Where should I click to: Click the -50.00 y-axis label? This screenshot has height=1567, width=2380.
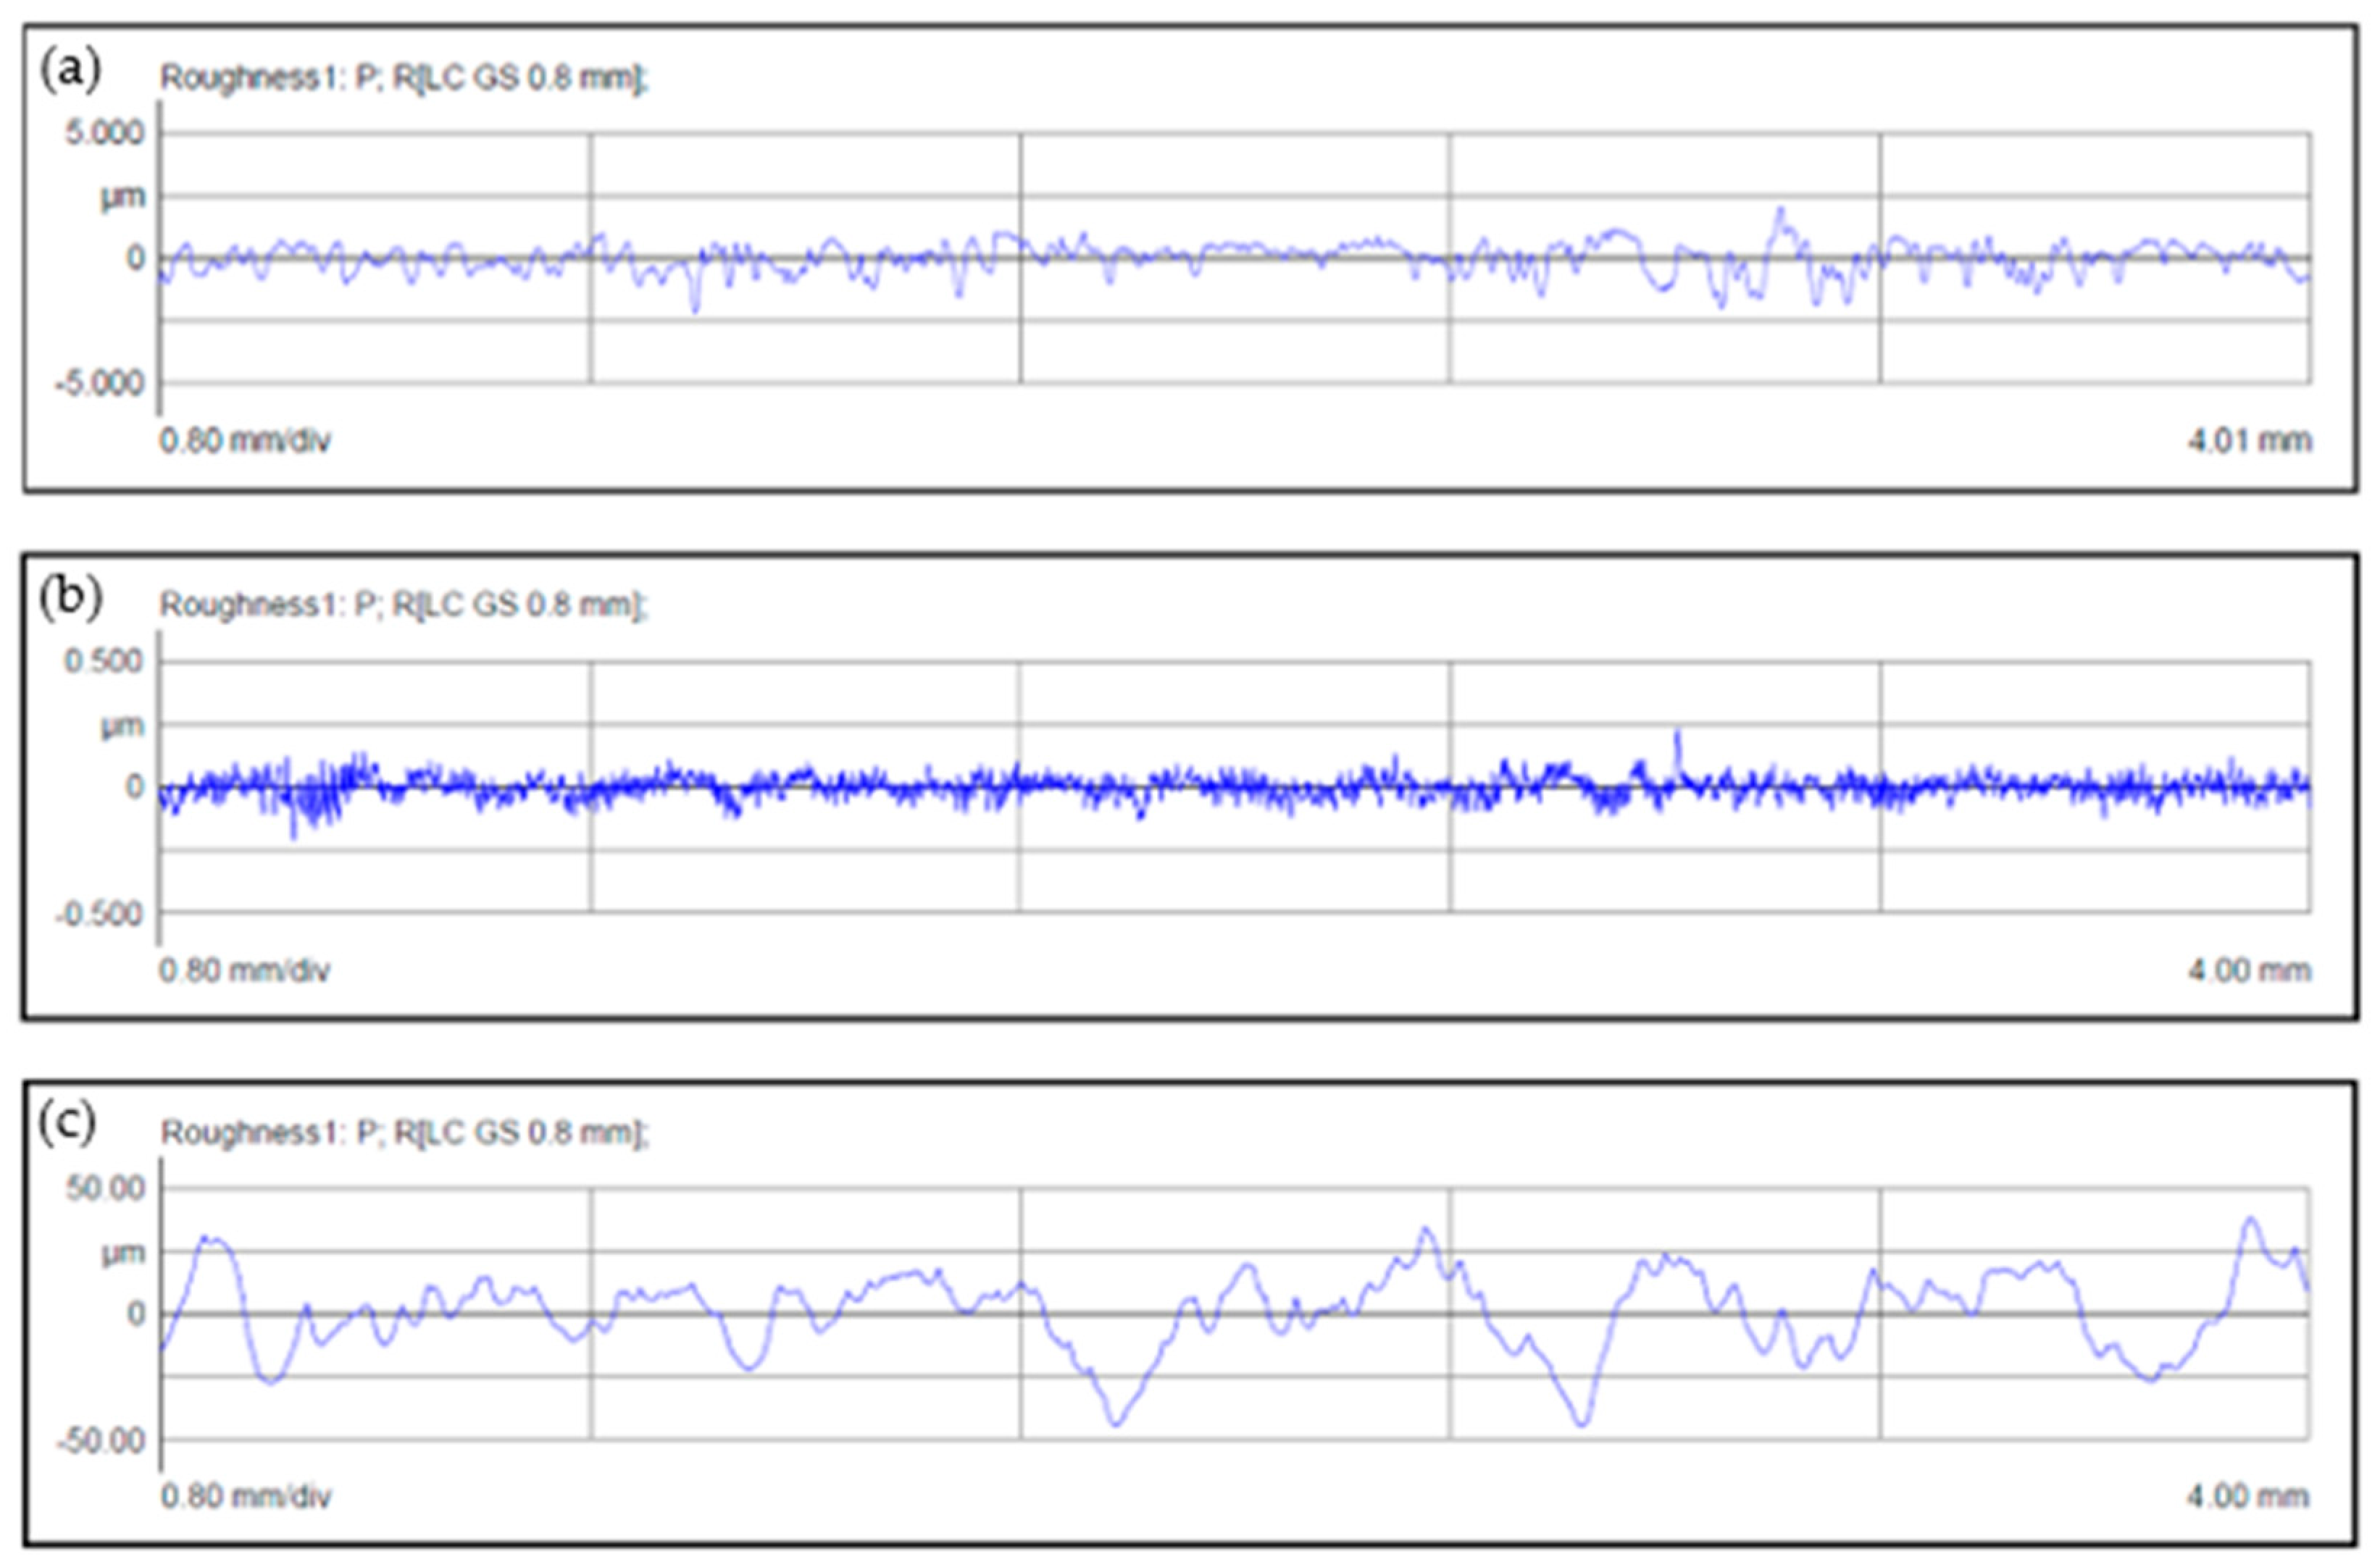100,1441
